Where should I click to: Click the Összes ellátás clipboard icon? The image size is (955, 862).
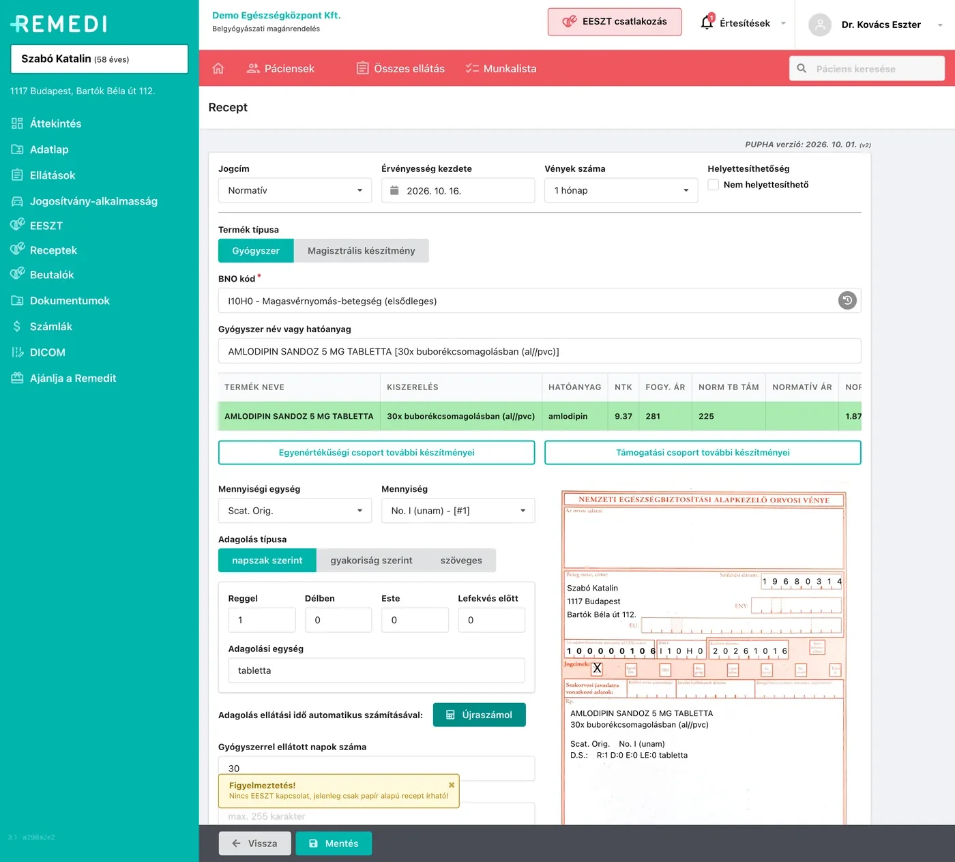click(363, 68)
